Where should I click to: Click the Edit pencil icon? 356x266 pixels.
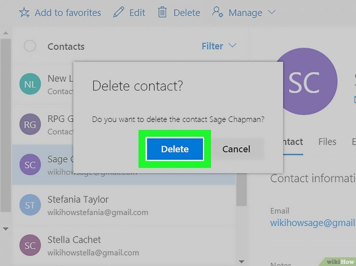pyautogui.click(x=118, y=12)
